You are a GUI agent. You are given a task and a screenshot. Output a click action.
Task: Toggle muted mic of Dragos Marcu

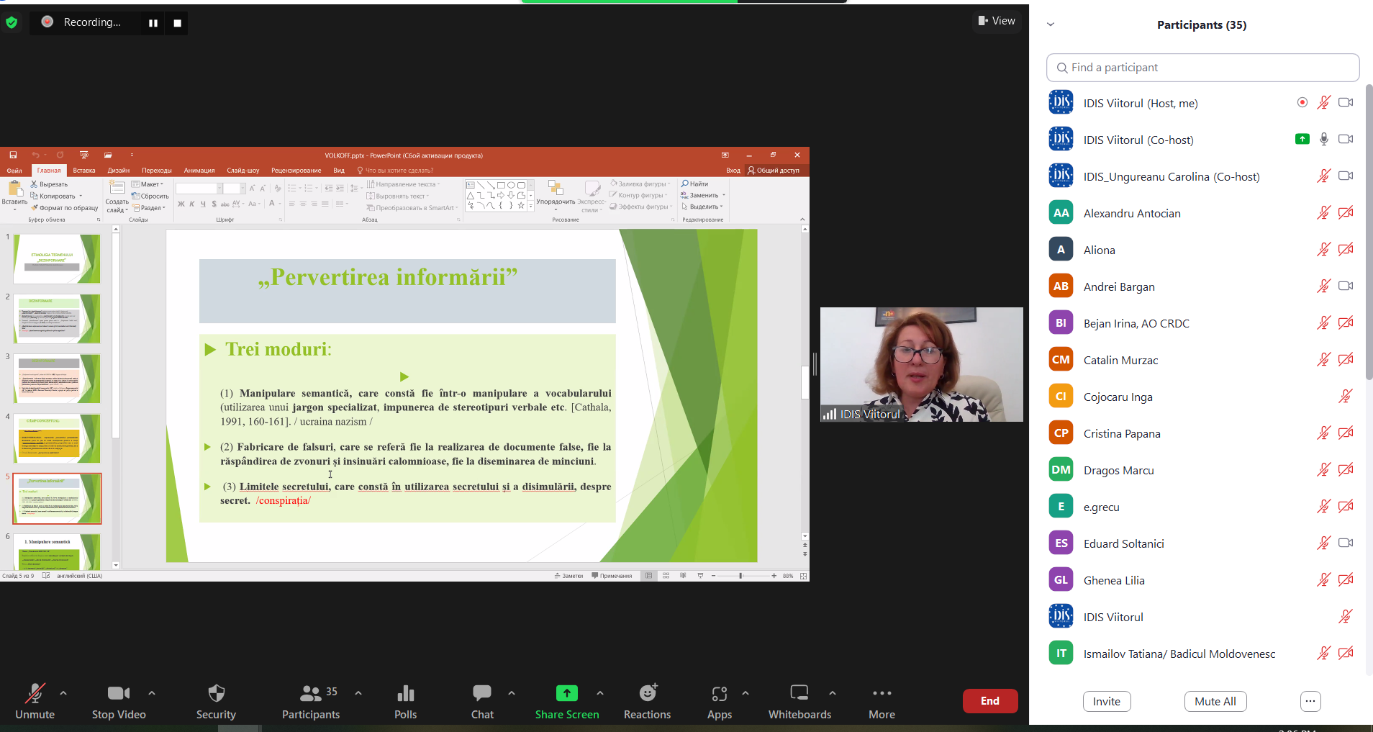[1324, 470]
